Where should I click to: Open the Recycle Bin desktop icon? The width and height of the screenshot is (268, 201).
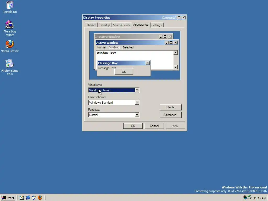(10, 7)
